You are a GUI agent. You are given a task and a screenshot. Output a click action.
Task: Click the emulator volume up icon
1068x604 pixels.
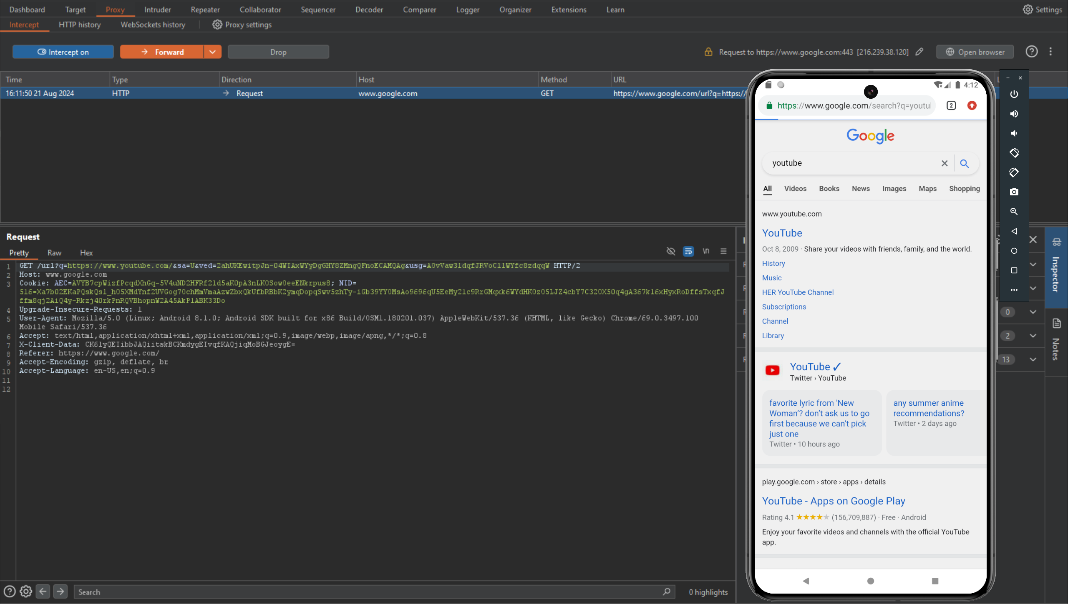pos(1014,114)
